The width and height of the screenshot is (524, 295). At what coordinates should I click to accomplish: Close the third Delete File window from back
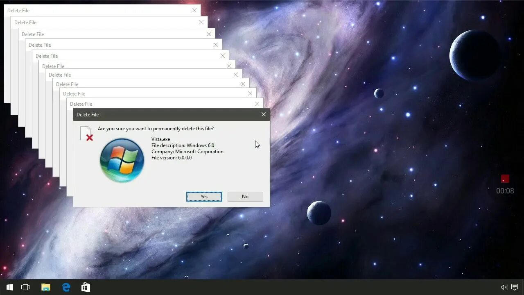pyautogui.click(x=209, y=34)
